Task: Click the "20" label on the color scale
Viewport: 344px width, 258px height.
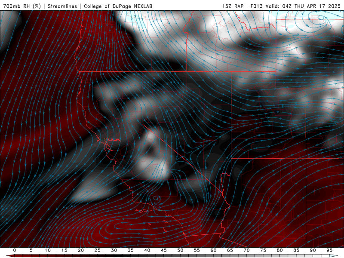Action: [x=81, y=250]
